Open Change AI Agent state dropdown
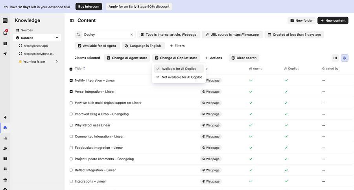 (x=127, y=58)
